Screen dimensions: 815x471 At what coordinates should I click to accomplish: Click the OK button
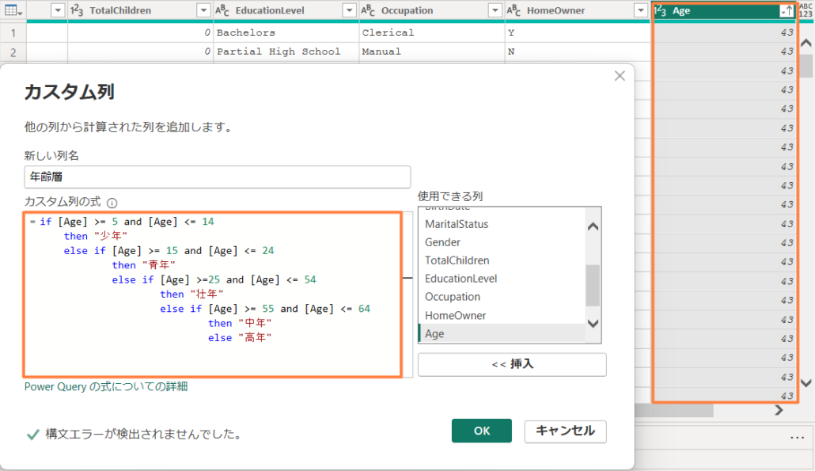[x=481, y=431]
